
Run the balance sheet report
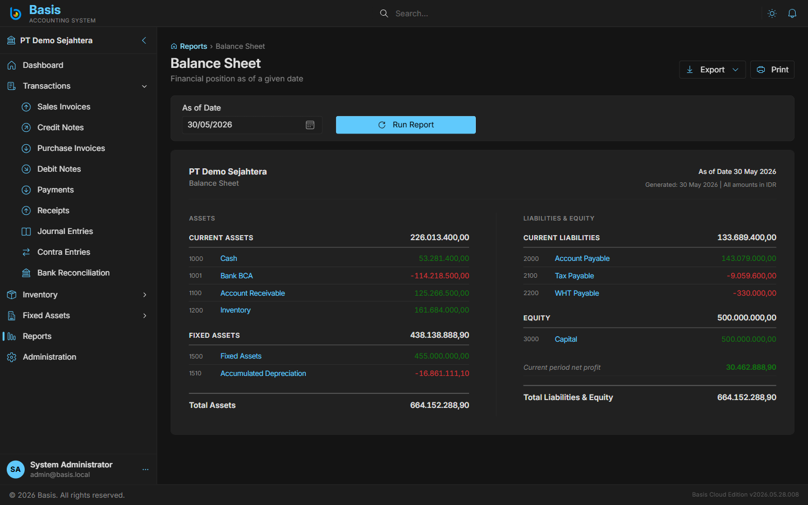click(x=406, y=125)
